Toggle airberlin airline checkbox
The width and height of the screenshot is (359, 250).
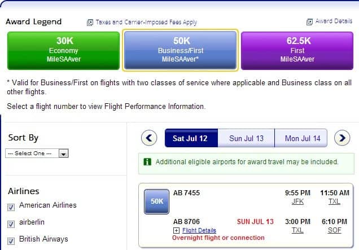click(11, 224)
